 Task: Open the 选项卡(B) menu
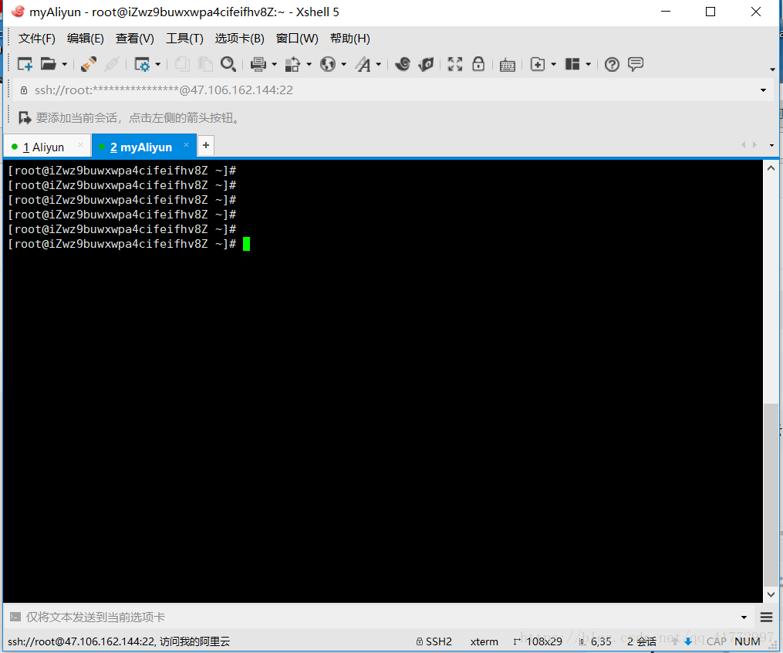(239, 39)
